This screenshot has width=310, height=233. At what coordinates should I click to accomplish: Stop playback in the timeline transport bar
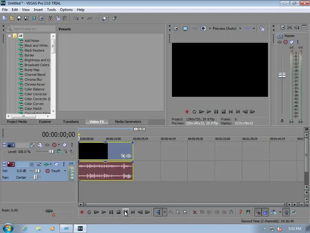[x=118, y=212]
